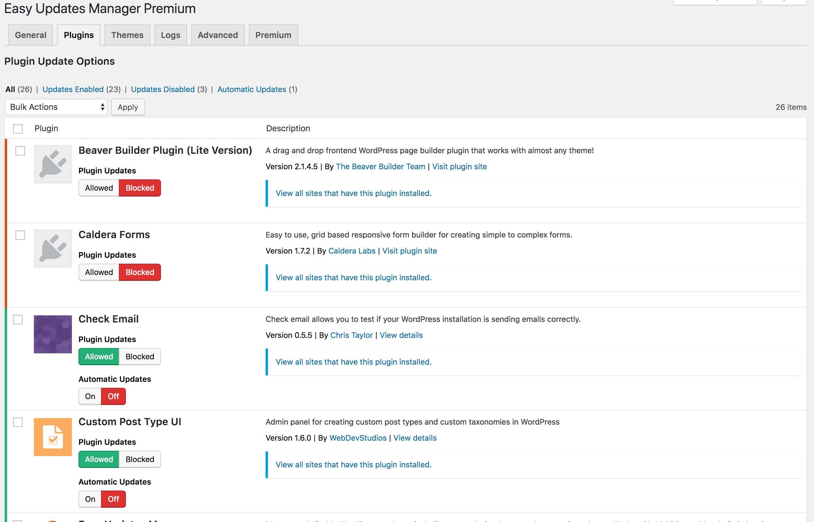The height and width of the screenshot is (522, 814).
Task: Open the Caldera Labs author link
Action: click(x=352, y=251)
